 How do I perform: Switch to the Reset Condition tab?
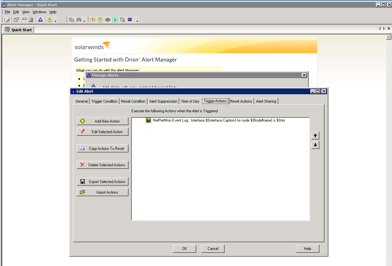[133, 101]
